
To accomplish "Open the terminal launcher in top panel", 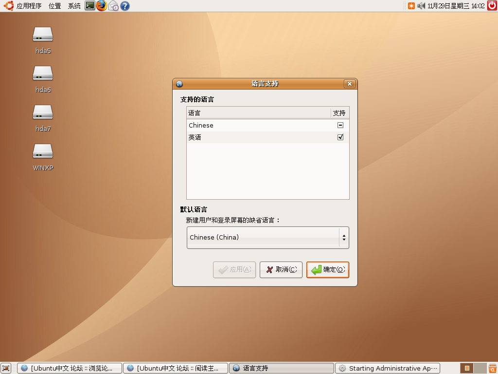I will (90, 6).
